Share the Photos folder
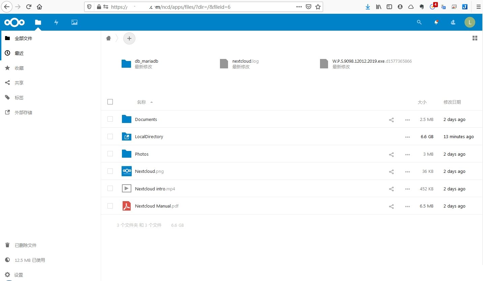483x281 pixels. point(391,154)
